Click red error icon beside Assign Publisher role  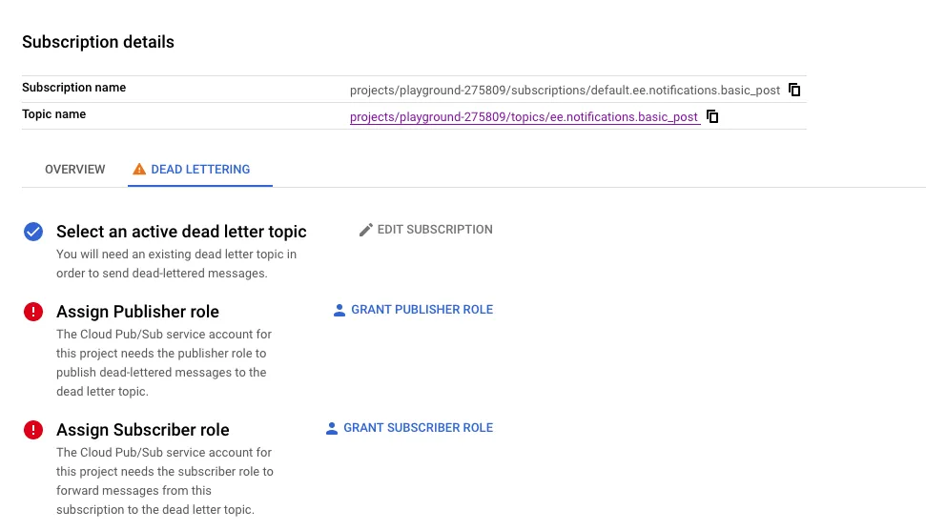click(x=33, y=312)
